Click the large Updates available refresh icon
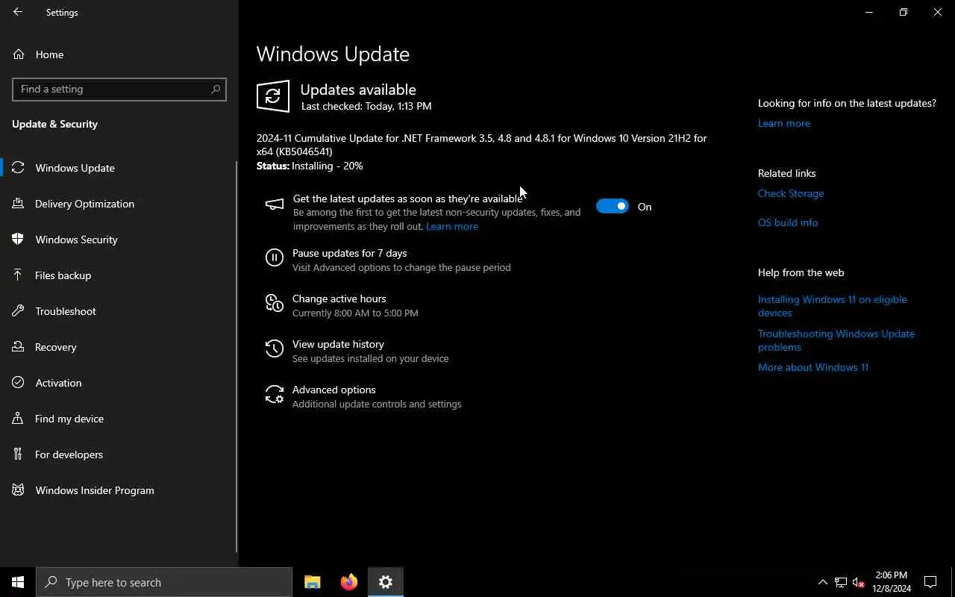The height and width of the screenshot is (597, 955). coord(273,96)
